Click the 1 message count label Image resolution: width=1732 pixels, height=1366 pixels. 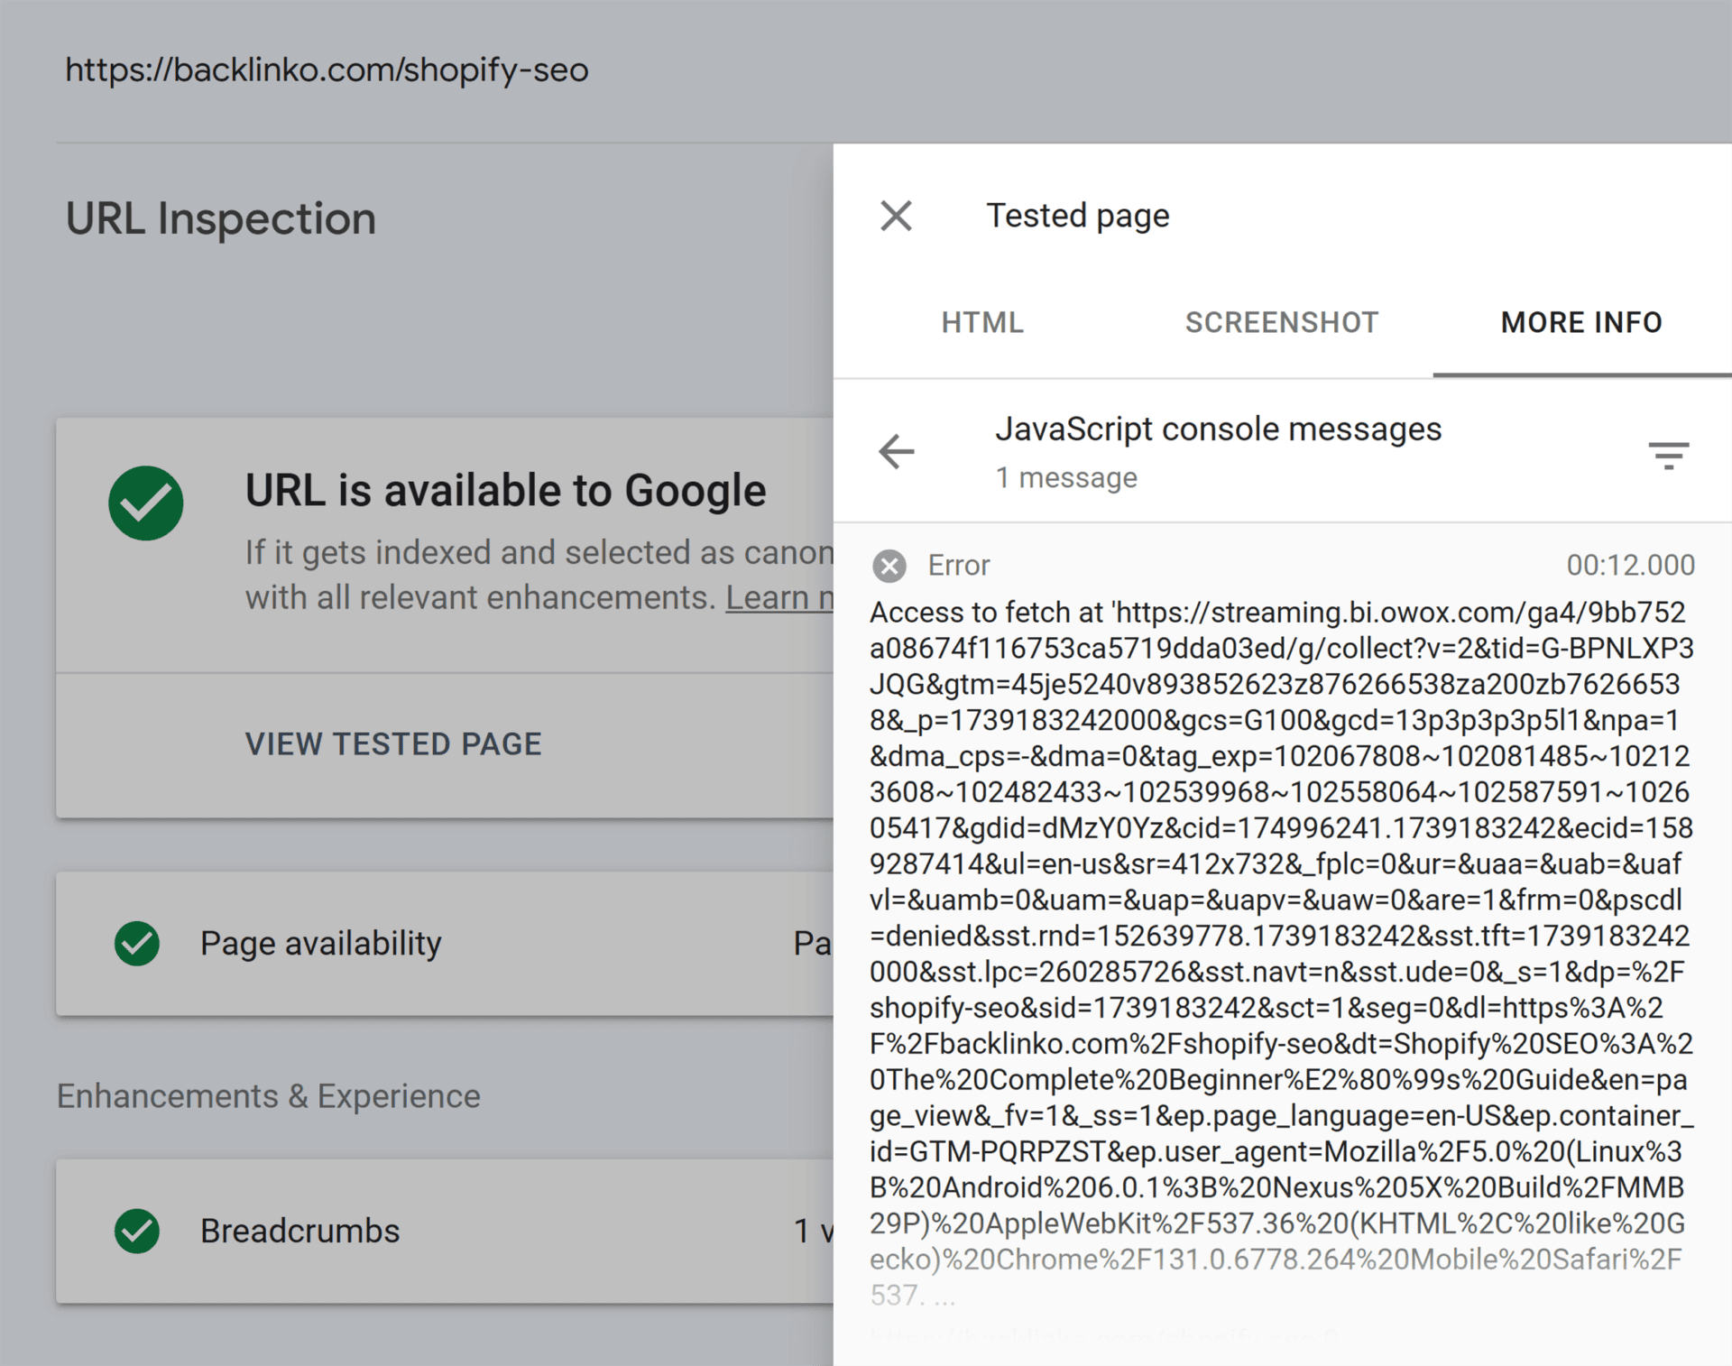click(x=1065, y=477)
